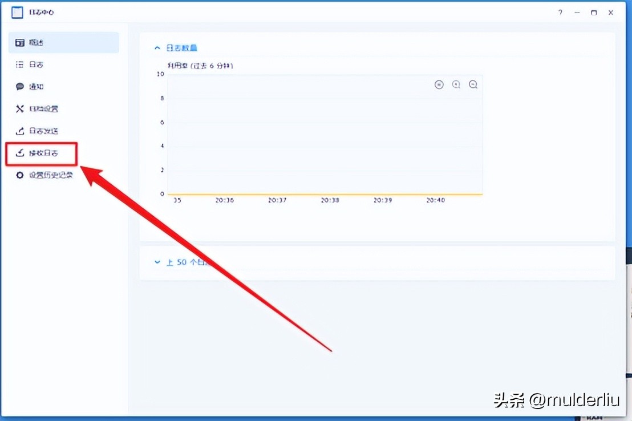Open 设置历史记录 via the gear icon
This screenshot has width=632, height=421.
(19, 175)
